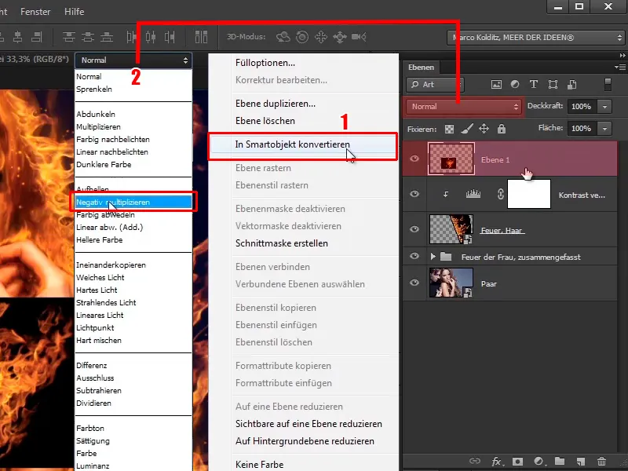Toggle lock image pixels brush icon
628x471 pixels.
click(466, 129)
